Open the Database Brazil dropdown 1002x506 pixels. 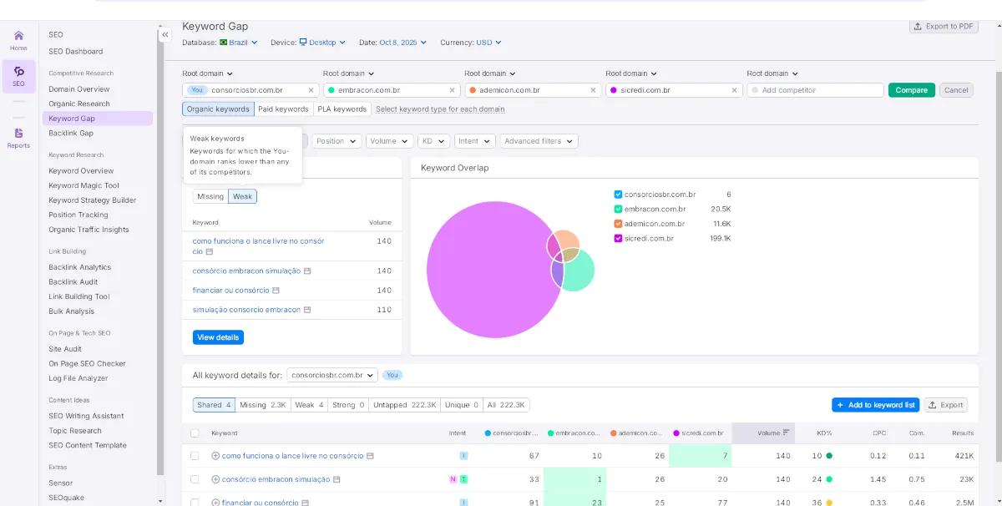(240, 43)
